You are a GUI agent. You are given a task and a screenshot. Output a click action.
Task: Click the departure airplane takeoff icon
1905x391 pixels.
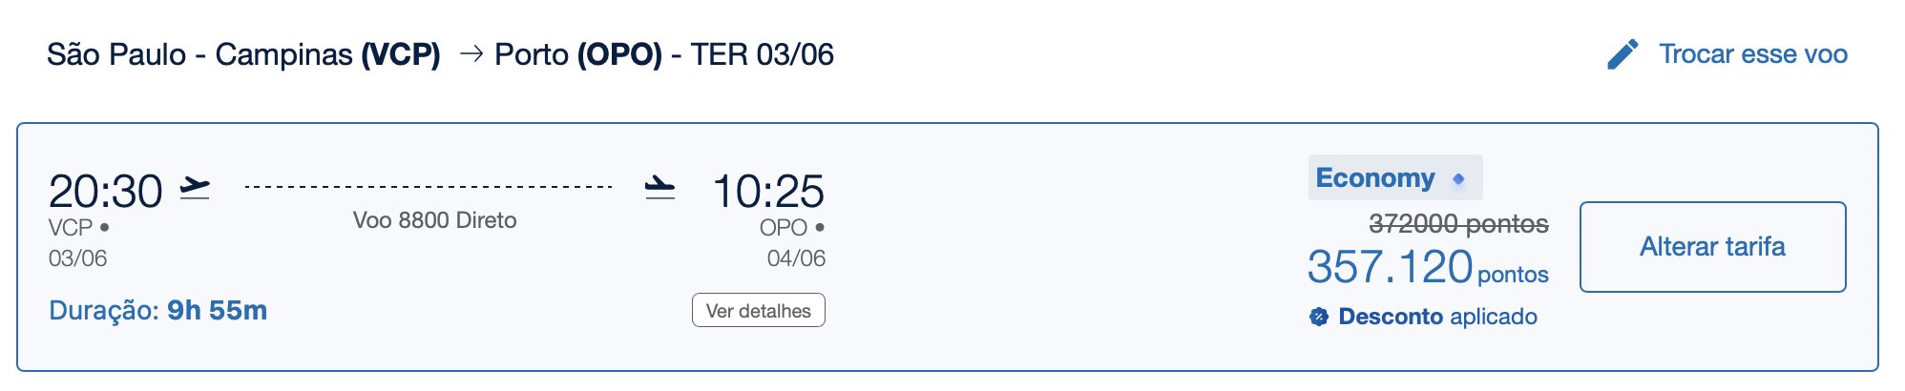pos(195,187)
